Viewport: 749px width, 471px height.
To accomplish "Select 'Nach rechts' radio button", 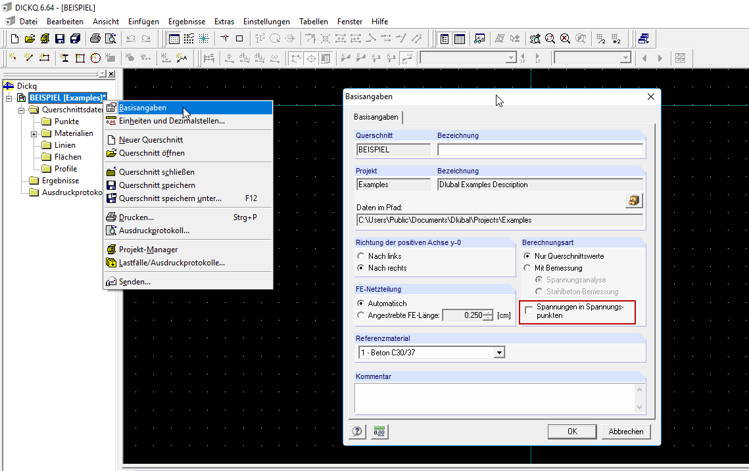I will coord(360,268).
